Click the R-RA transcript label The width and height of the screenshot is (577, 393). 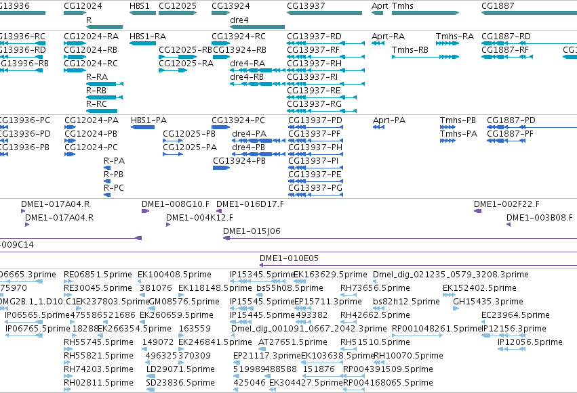click(97, 77)
